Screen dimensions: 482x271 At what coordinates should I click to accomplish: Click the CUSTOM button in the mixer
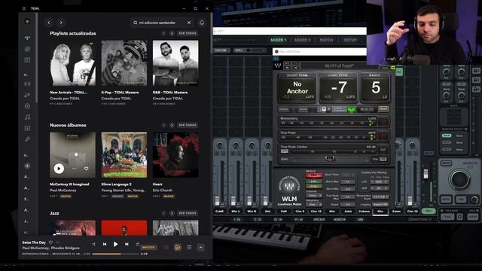pos(221,50)
